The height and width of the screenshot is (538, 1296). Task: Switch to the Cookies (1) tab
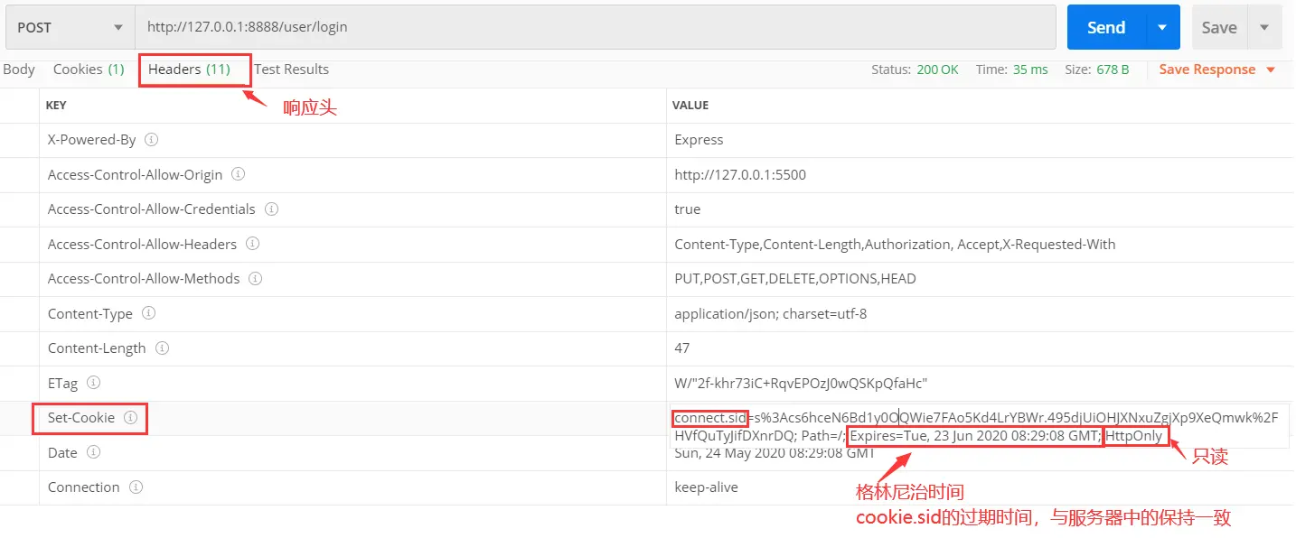(x=89, y=70)
